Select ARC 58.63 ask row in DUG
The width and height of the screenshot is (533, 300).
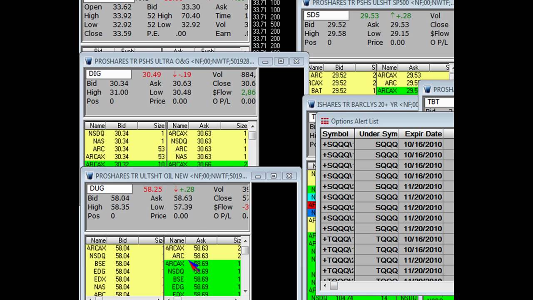[x=203, y=256]
